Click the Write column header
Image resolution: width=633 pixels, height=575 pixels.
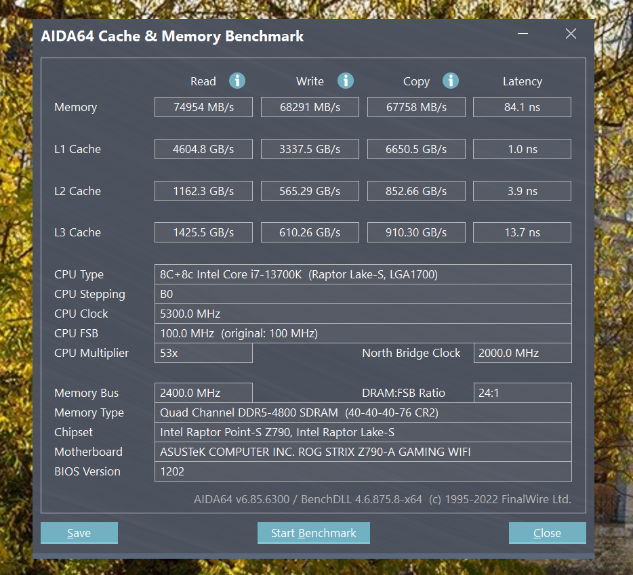[310, 81]
